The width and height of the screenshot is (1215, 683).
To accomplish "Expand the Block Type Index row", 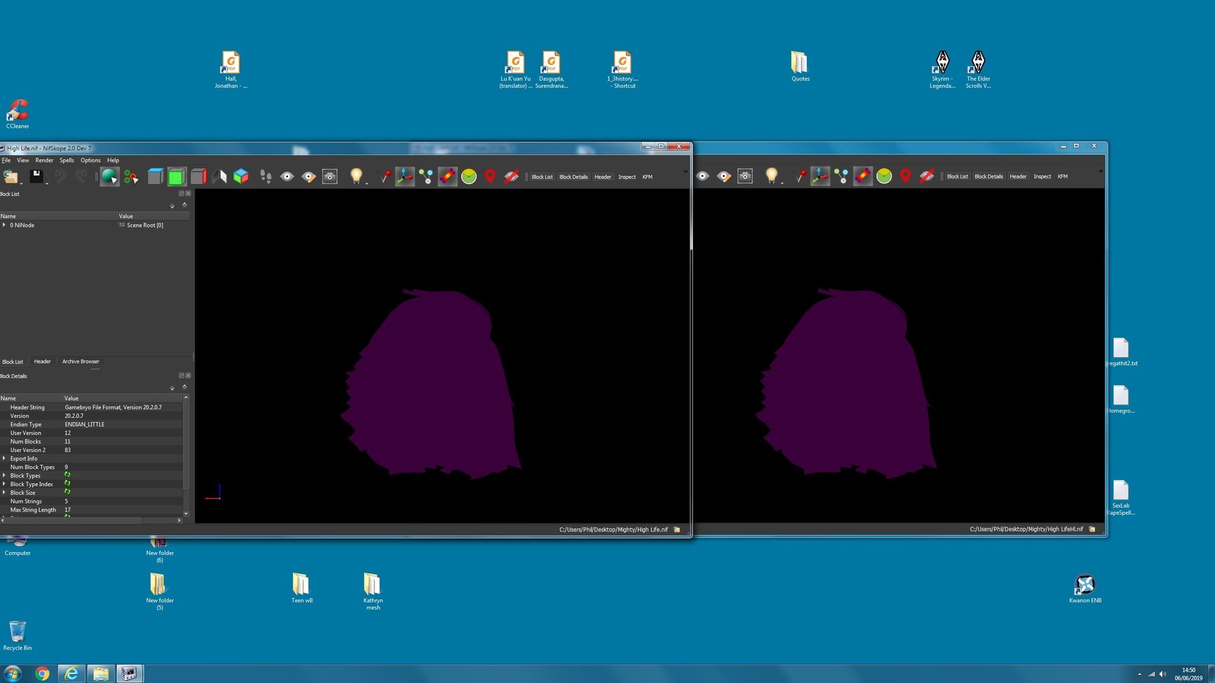I will [x=4, y=484].
